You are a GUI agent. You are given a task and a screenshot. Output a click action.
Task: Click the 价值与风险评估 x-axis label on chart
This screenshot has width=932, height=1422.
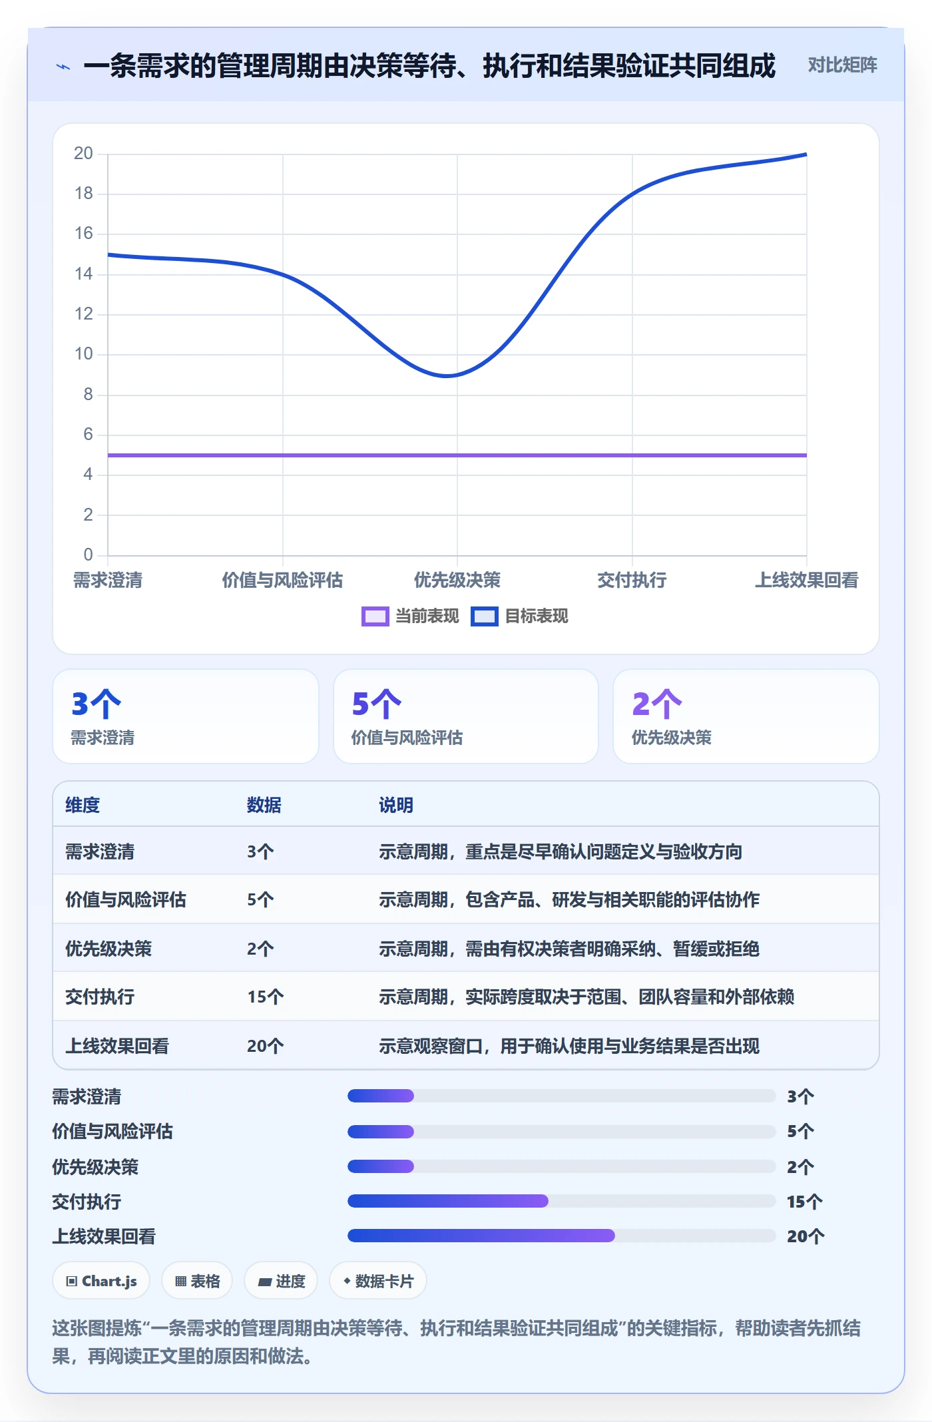(282, 580)
